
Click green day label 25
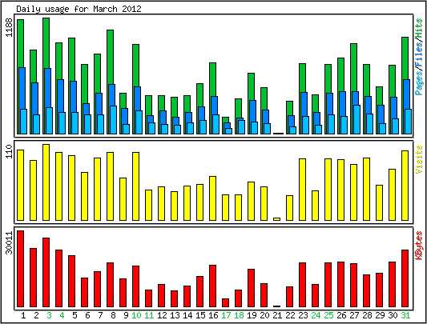[x=328, y=315]
